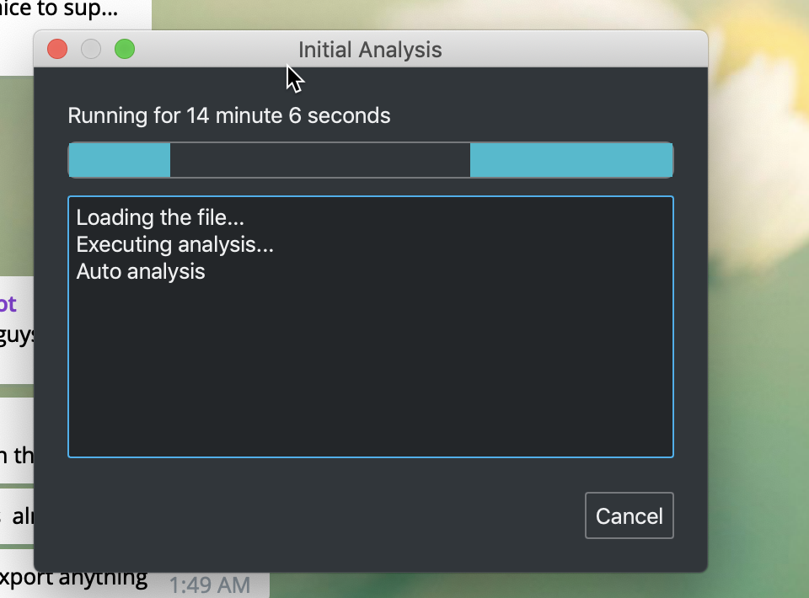Screen dimensions: 809x598
Task: Select the log line 'Executing analysis...'
Action: coord(173,244)
